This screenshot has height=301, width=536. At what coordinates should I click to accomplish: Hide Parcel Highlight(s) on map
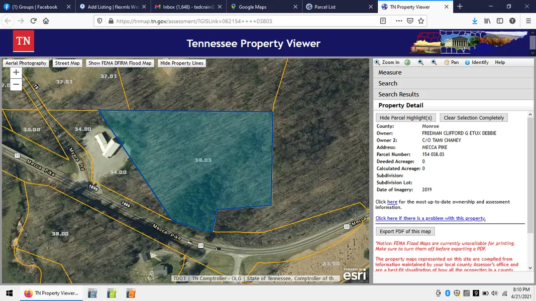coord(405,118)
